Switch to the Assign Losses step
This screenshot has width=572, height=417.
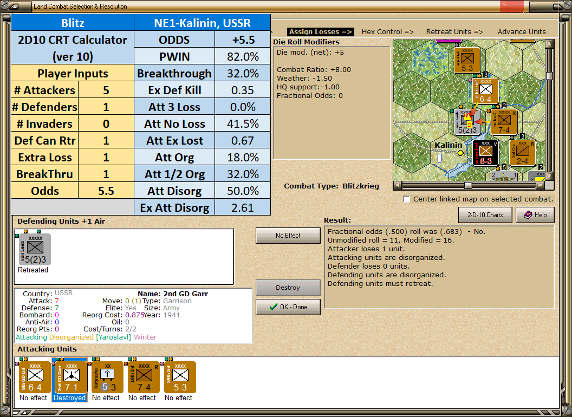click(x=321, y=32)
